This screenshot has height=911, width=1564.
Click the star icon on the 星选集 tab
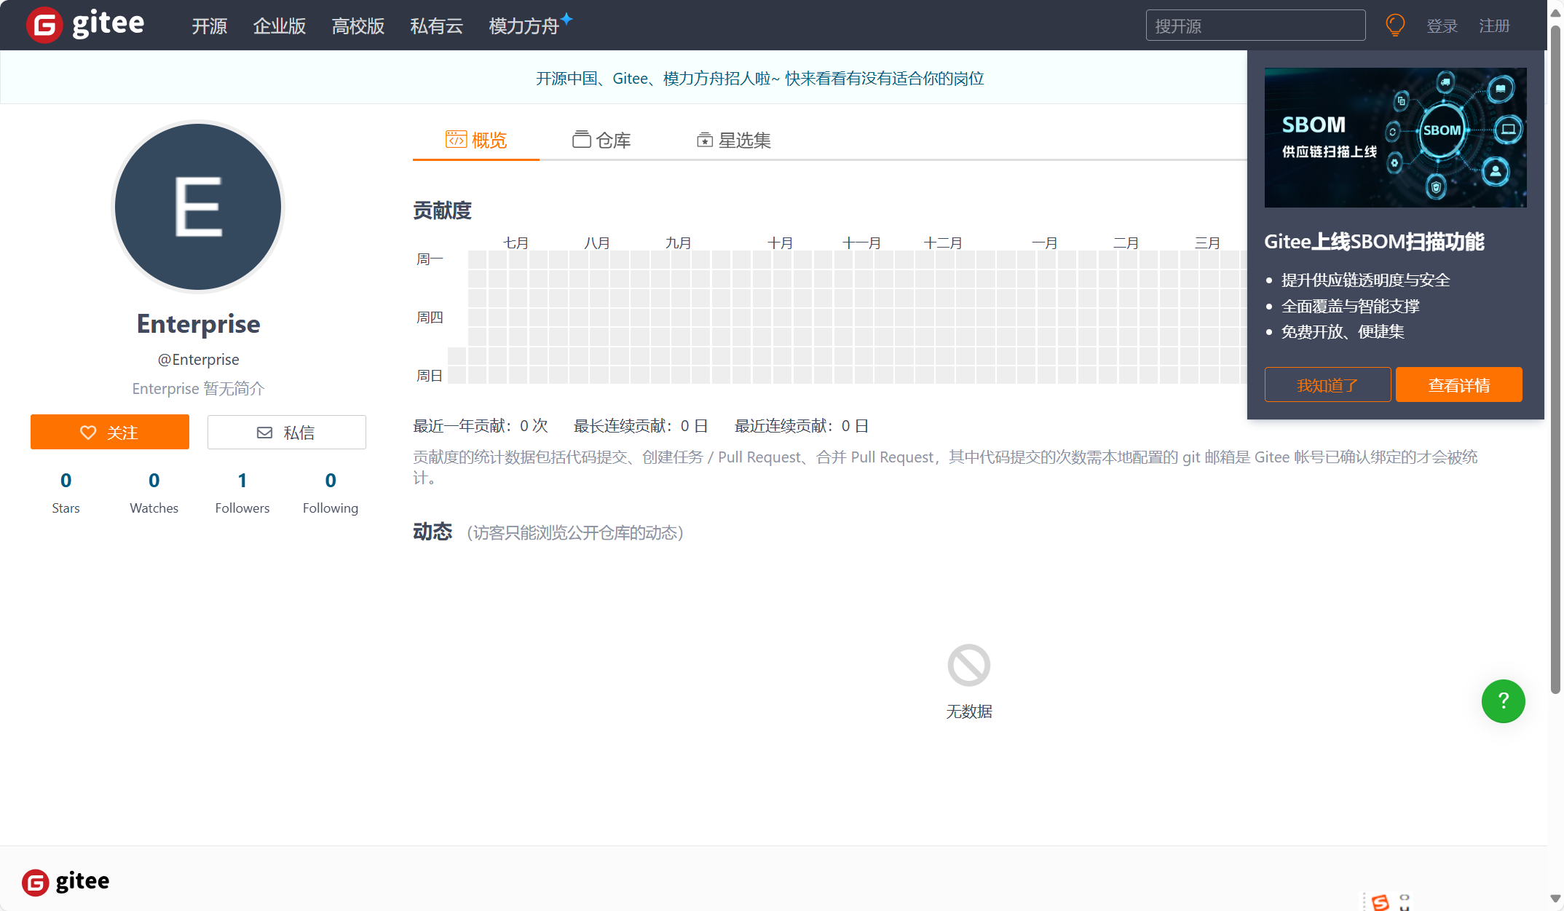704,139
